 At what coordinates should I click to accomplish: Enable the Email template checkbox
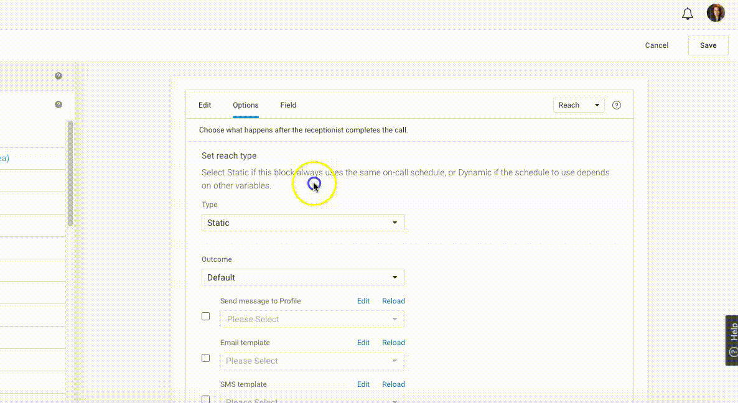206,358
